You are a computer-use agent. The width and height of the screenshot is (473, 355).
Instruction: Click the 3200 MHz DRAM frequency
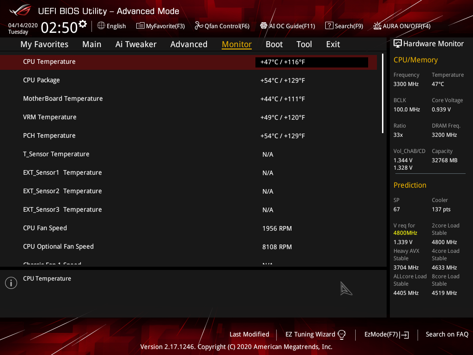pyautogui.click(x=444, y=135)
